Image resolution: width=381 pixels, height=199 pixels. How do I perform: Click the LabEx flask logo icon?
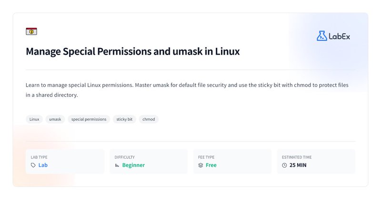point(322,36)
